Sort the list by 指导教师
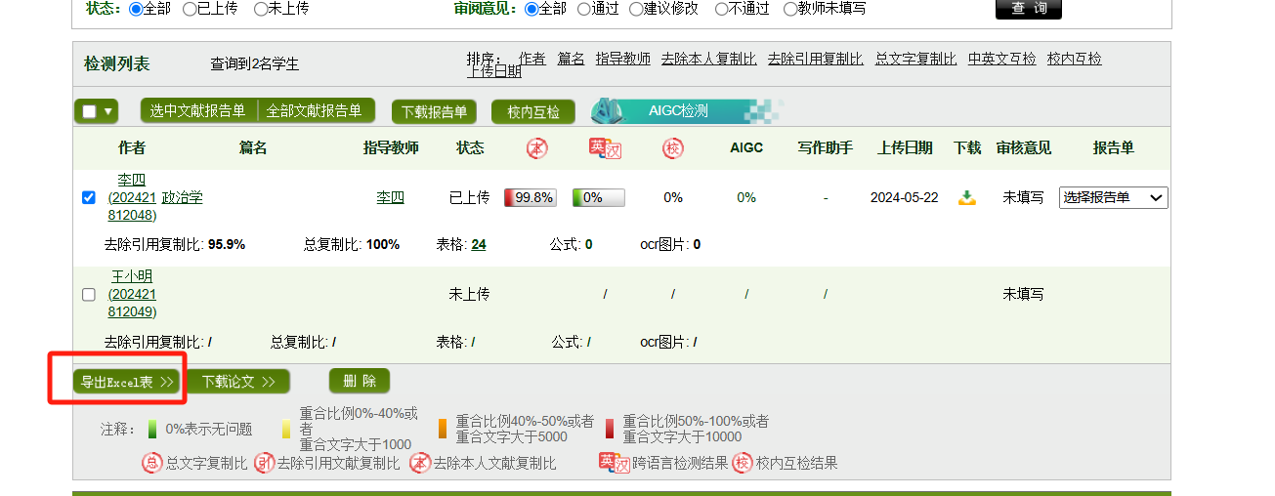Viewport: 1275px width, 496px height. coord(622,59)
